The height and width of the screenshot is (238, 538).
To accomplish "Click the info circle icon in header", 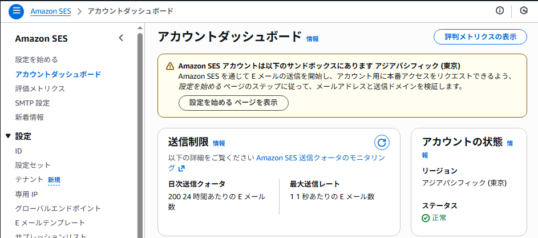I will click(500, 11).
